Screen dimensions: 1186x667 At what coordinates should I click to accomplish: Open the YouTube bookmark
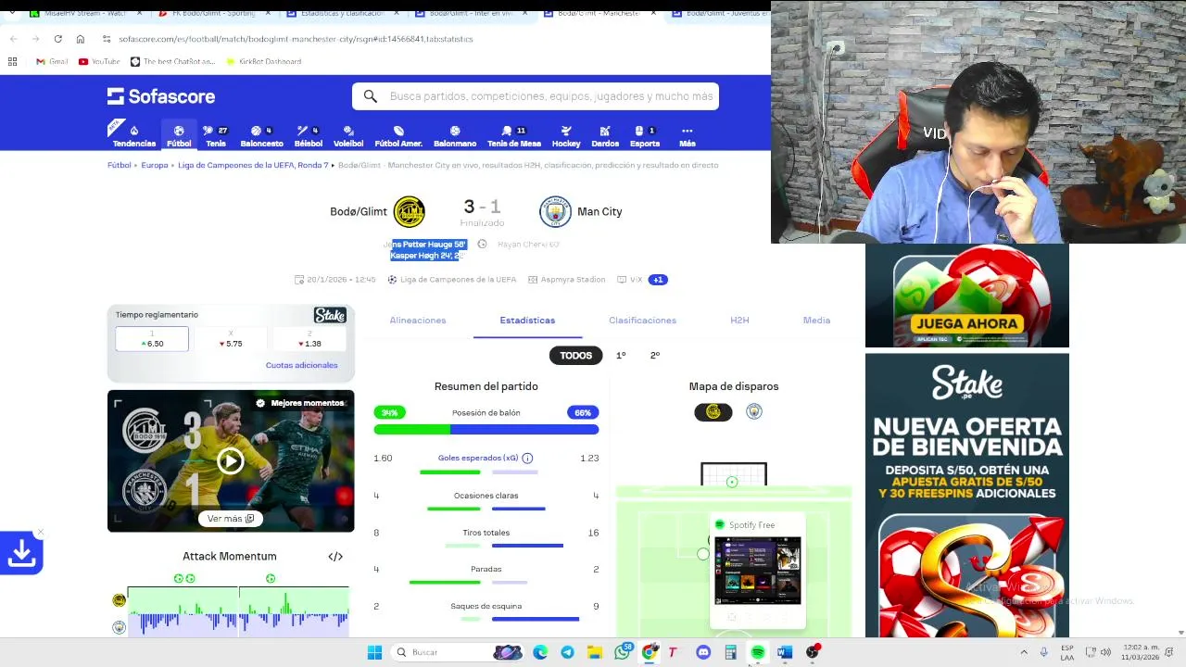99,62
